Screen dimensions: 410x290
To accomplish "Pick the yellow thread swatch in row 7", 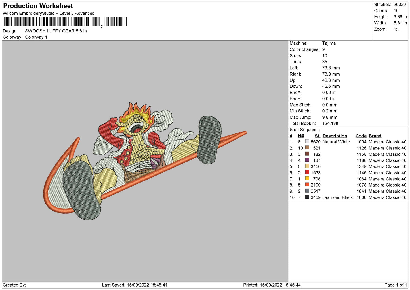I will pyautogui.click(x=307, y=178).
